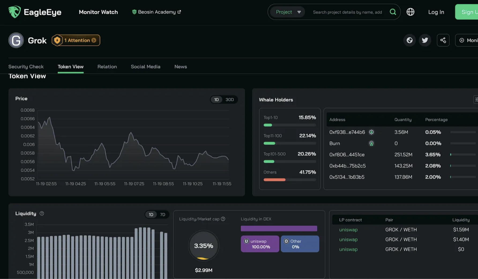The width and height of the screenshot is (478, 279).
Task: Select the uniswap 100.00% swatch
Action: 260,244
